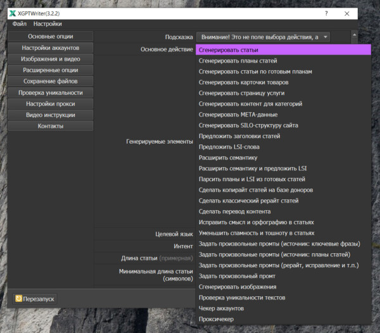The width and height of the screenshot is (380, 333).
Task: Pick Сгенерировать контент для категорий
Action: (283, 104)
